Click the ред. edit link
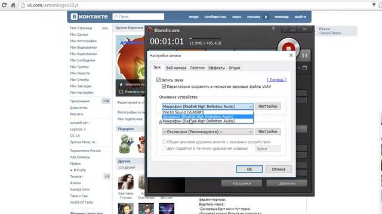 (x=105, y=28)
